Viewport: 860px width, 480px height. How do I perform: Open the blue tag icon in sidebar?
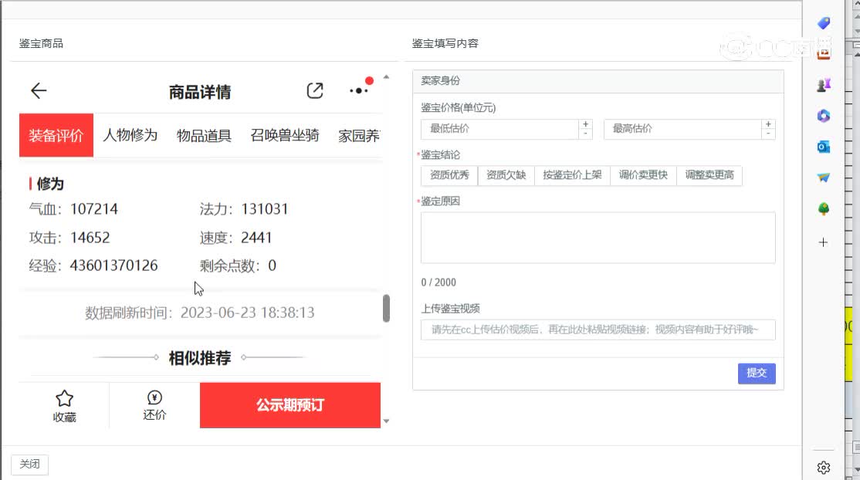click(x=823, y=23)
